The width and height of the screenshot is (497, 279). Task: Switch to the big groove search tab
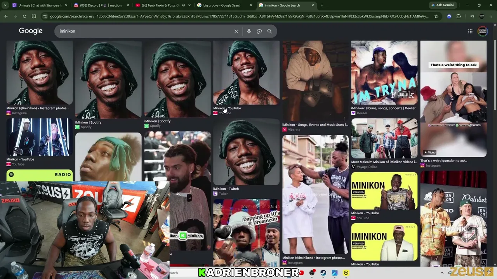(x=225, y=5)
